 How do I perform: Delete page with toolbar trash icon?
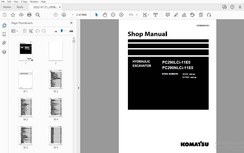[x=201, y=15]
